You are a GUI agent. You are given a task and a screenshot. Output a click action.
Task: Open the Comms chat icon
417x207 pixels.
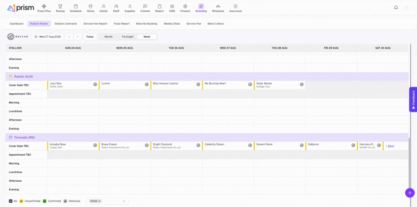tap(145, 7)
